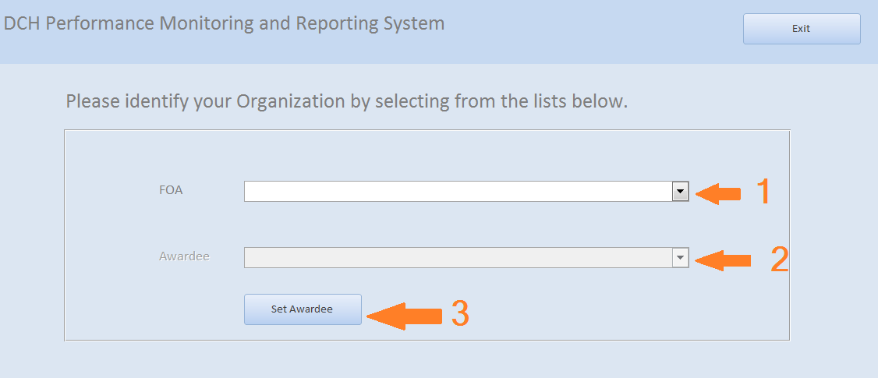Click the 'Please identify your Organization' instruction text
The width and height of the screenshot is (878, 378).
[x=346, y=101]
